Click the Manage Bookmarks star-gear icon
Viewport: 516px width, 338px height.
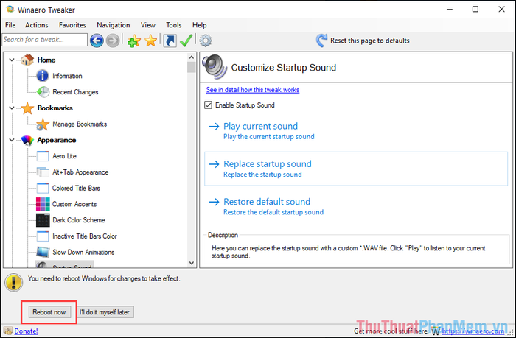(43, 124)
